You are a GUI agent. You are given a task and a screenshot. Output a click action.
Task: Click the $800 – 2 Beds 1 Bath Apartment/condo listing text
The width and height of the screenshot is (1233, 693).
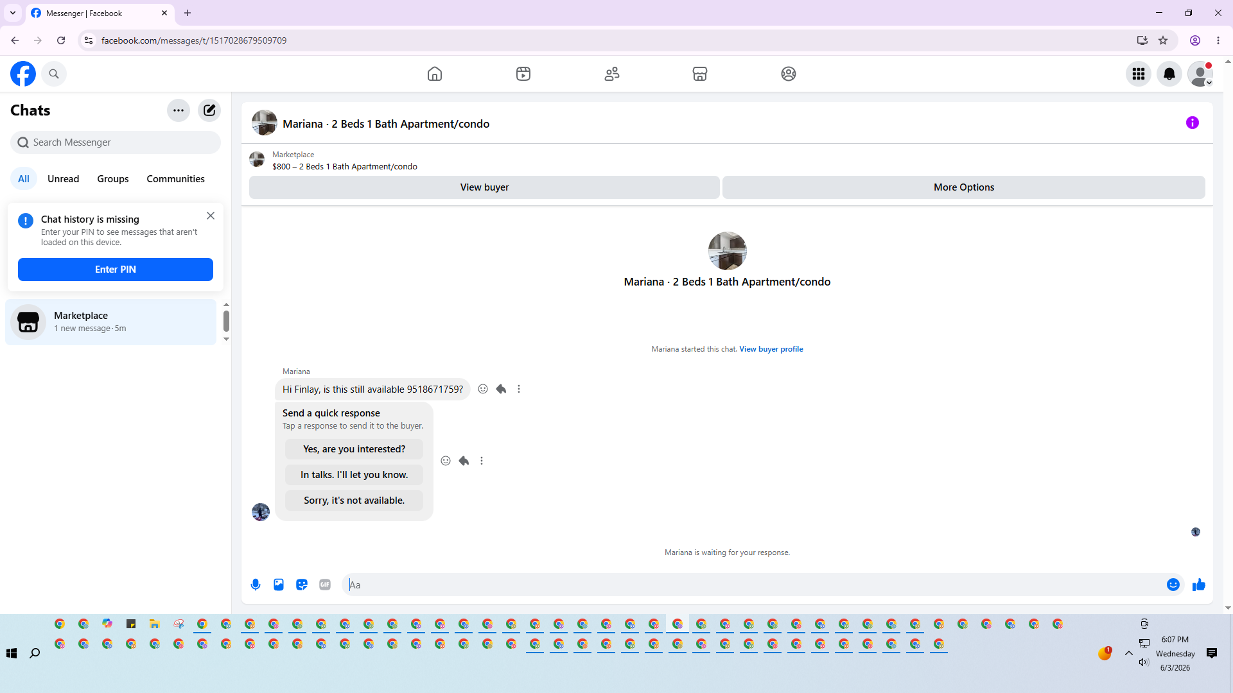tap(345, 167)
